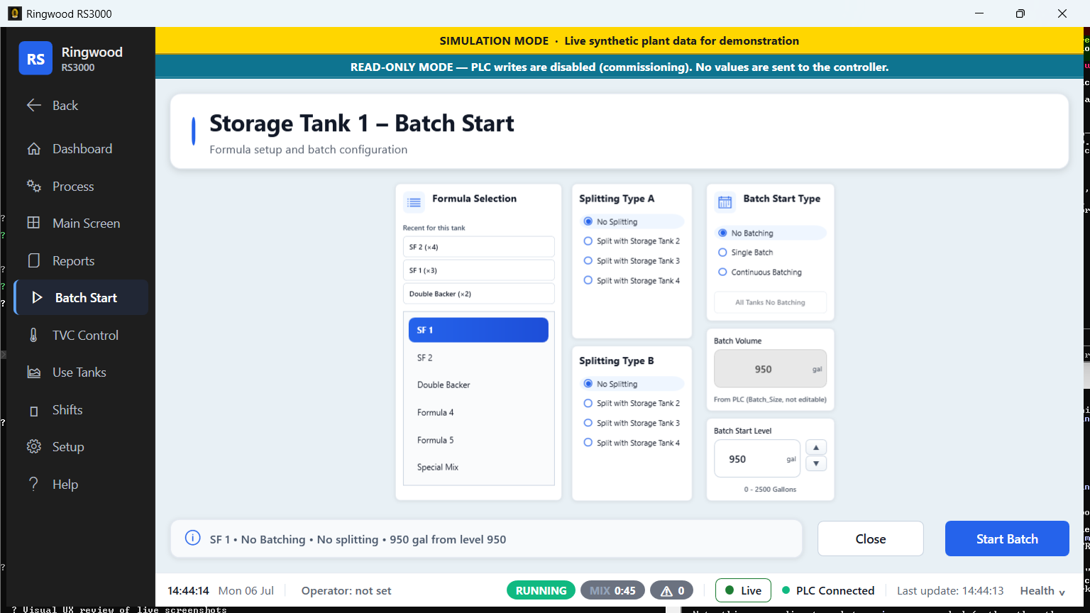1090x613 pixels.
Task: Choose the Single Batch radio option
Action: coord(770,253)
